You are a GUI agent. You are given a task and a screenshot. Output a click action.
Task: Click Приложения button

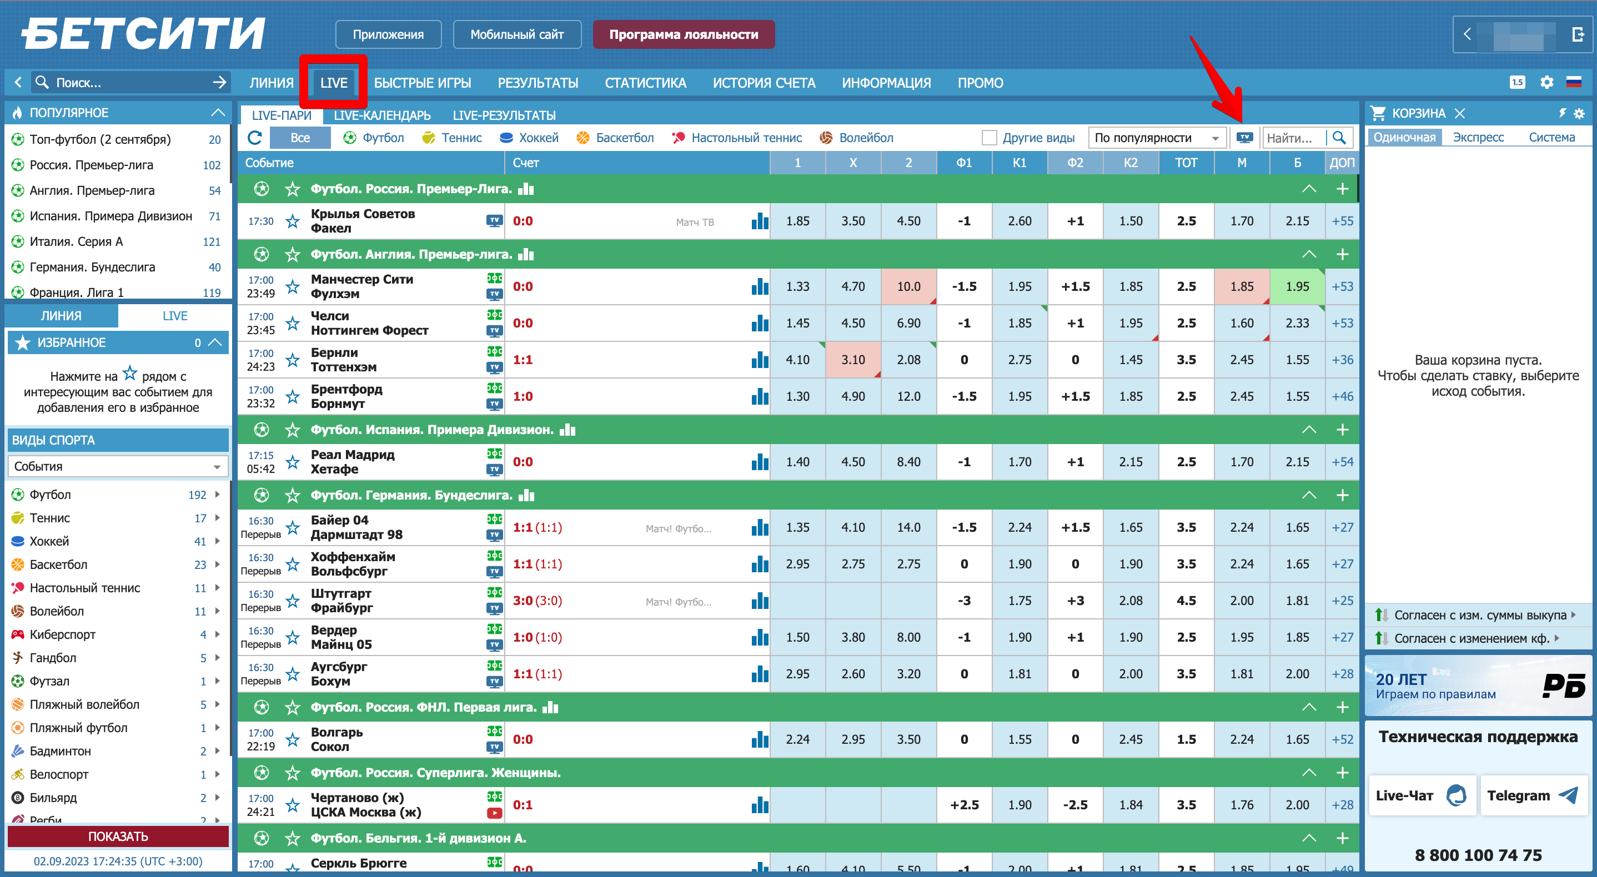(x=388, y=35)
